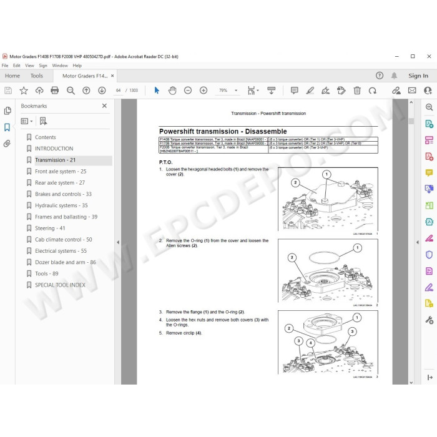Open the Contents bookmark
Screen dimensions: 437x437
point(46,137)
